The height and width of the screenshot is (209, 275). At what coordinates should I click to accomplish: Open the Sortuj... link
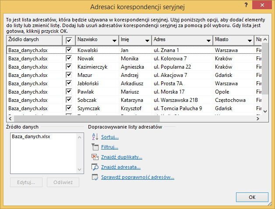click(110, 137)
